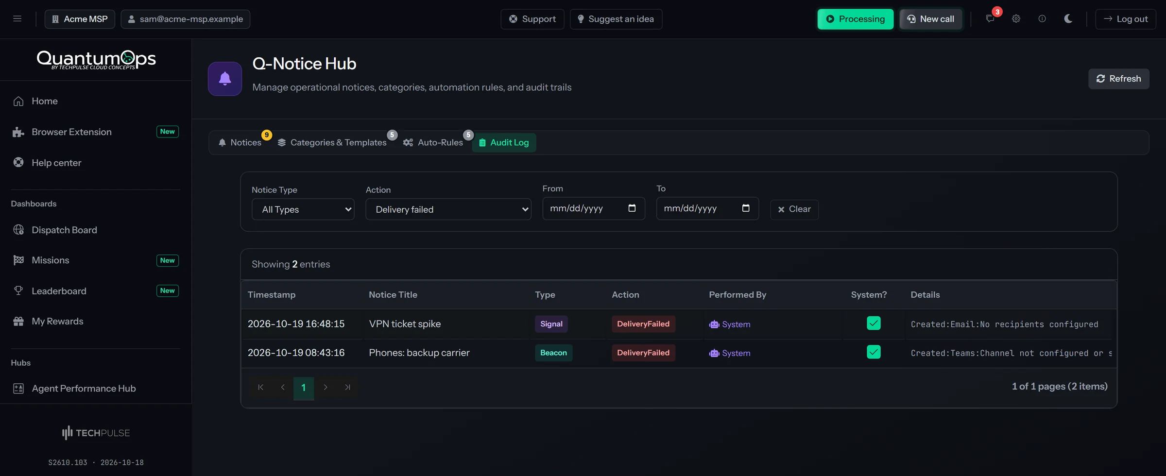Switch to the Notices tab
This screenshot has height=476, width=1166.
pos(240,142)
